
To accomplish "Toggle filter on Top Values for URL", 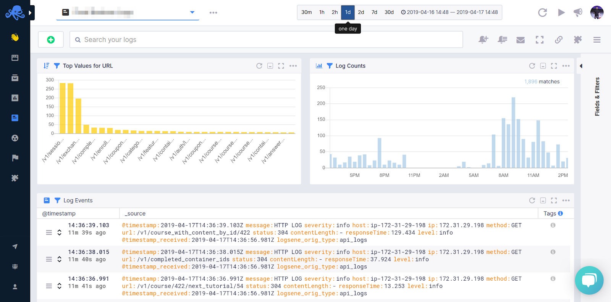I will 57,66.
